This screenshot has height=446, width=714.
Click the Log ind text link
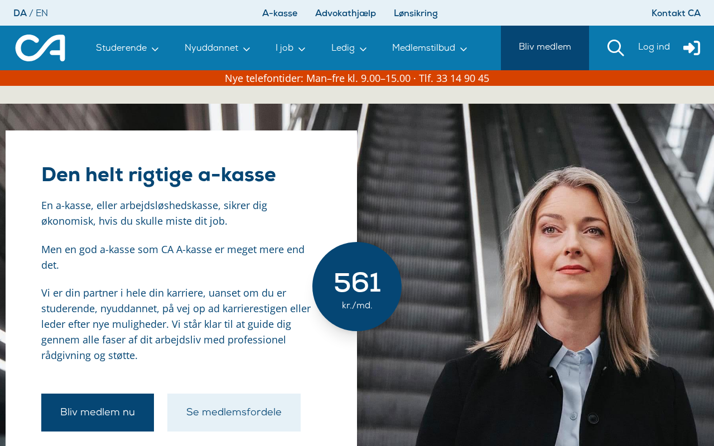coord(654,47)
